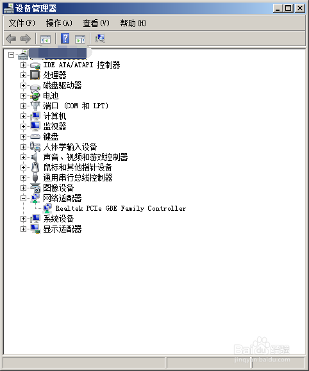
Task: Open the 文件(F) menu
Action: pos(22,23)
